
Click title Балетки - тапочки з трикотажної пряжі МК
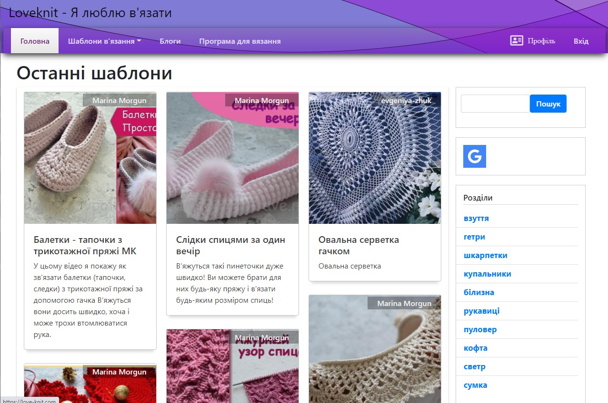(85, 245)
